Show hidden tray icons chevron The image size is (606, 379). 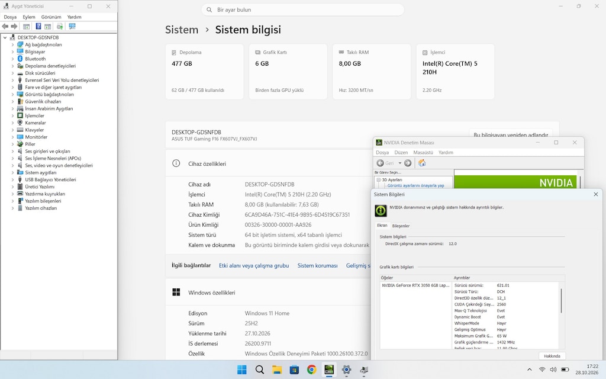(x=530, y=370)
